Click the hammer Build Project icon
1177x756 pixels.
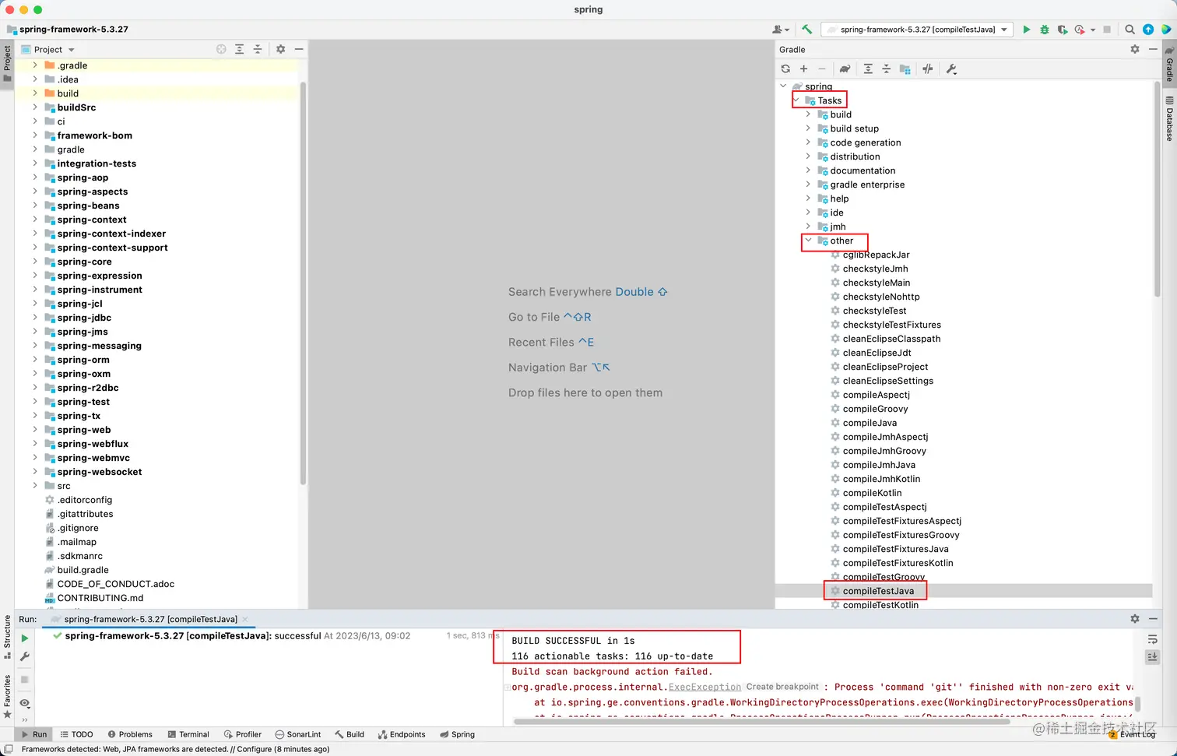point(807,30)
